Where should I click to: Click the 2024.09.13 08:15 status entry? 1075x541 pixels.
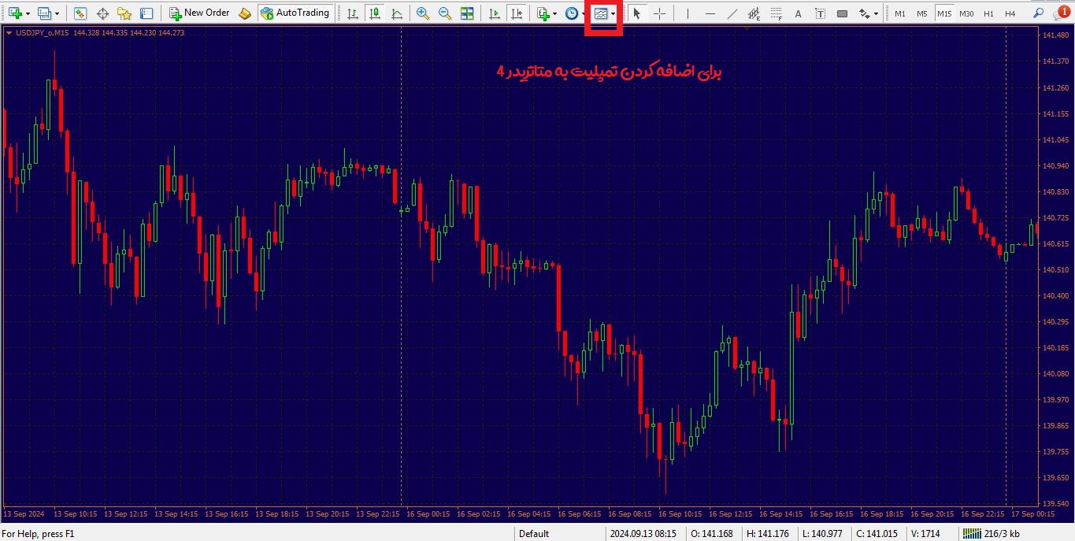(643, 534)
